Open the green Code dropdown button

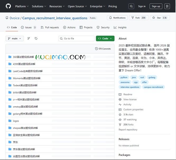click(x=105, y=38)
